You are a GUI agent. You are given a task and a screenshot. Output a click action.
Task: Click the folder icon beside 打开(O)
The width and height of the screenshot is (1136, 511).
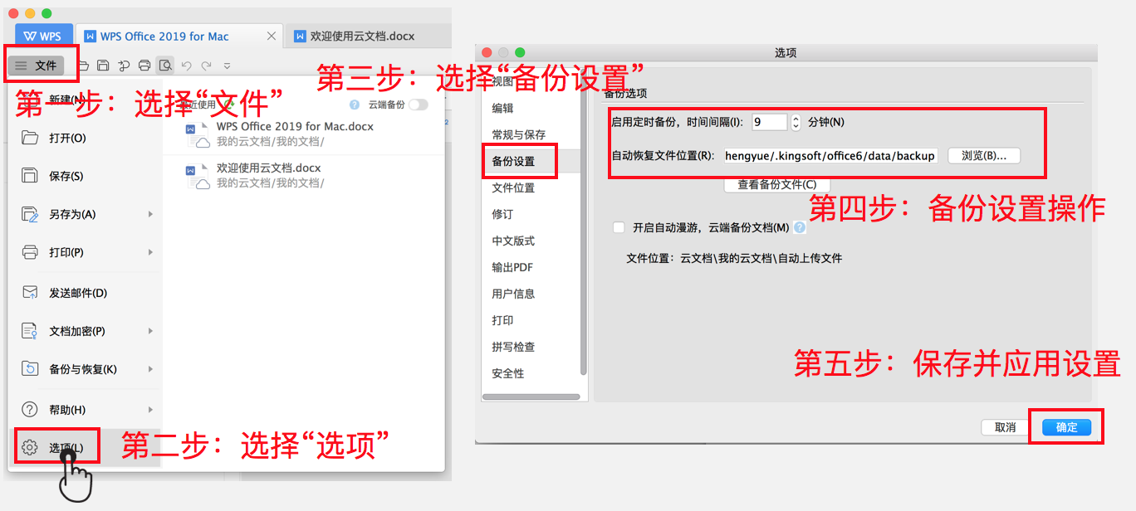click(30, 138)
